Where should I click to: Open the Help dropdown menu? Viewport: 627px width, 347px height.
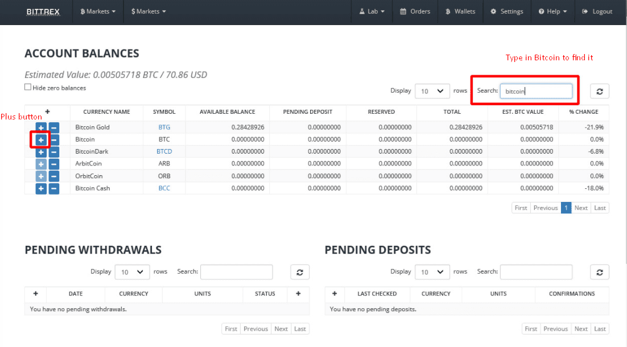pos(552,11)
